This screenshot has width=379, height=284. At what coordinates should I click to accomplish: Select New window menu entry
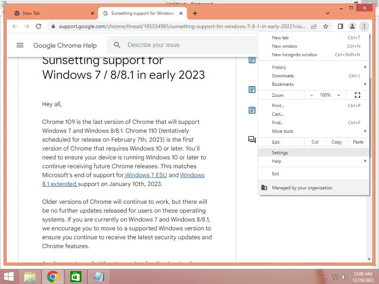[313, 46]
